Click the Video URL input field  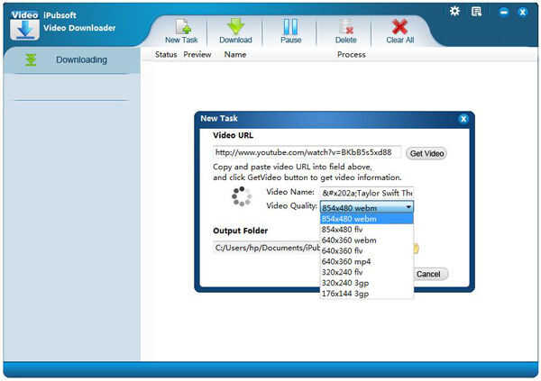point(307,152)
